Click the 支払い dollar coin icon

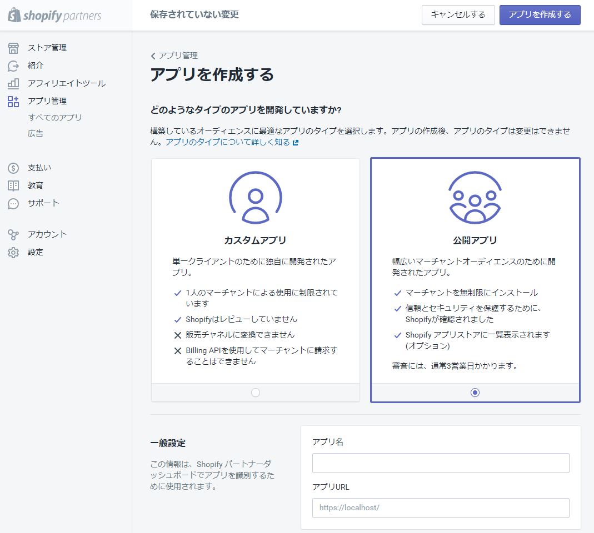[13, 168]
